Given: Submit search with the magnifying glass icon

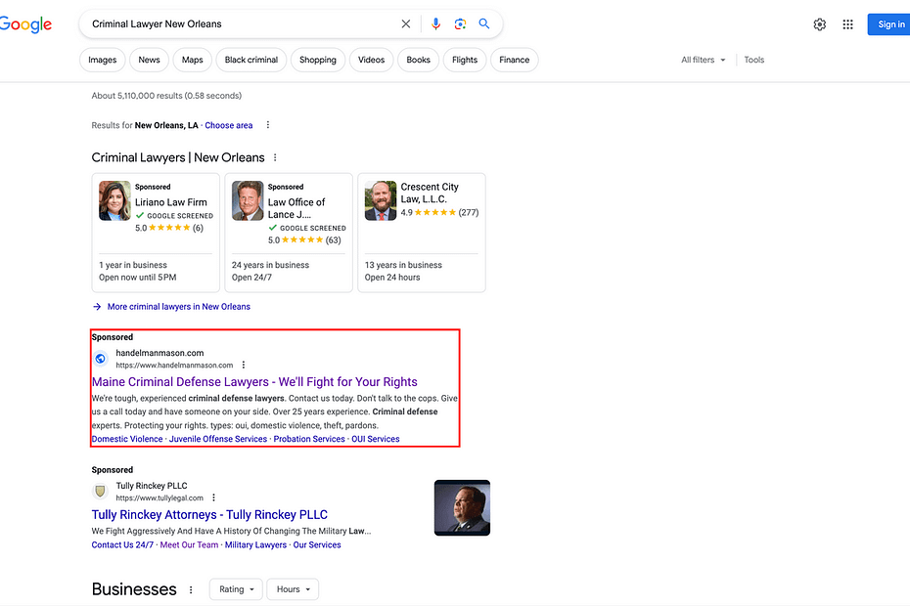Looking at the screenshot, I should [484, 23].
